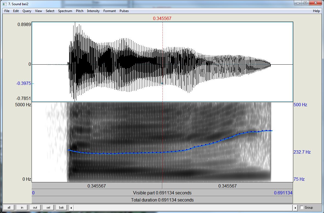Click the 500 Hz pitch ceiling label
The height and width of the screenshot is (213, 324).
[300, 105]
